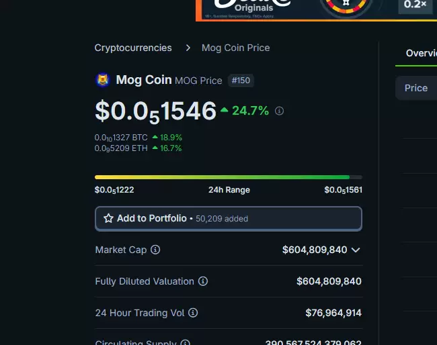The image size is (437, 345).
Task: Expand the Market Cap value chevron
Action: 356,250
